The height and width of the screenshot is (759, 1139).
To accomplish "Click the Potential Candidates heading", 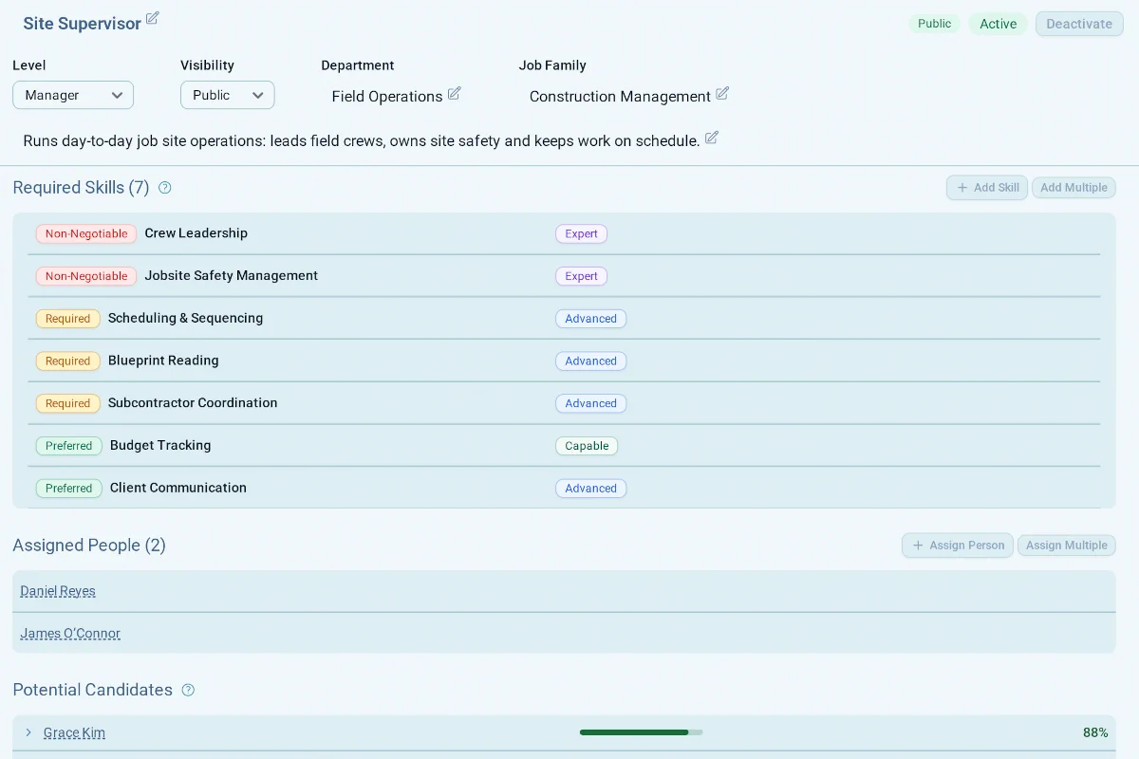I will pos(93,690).
